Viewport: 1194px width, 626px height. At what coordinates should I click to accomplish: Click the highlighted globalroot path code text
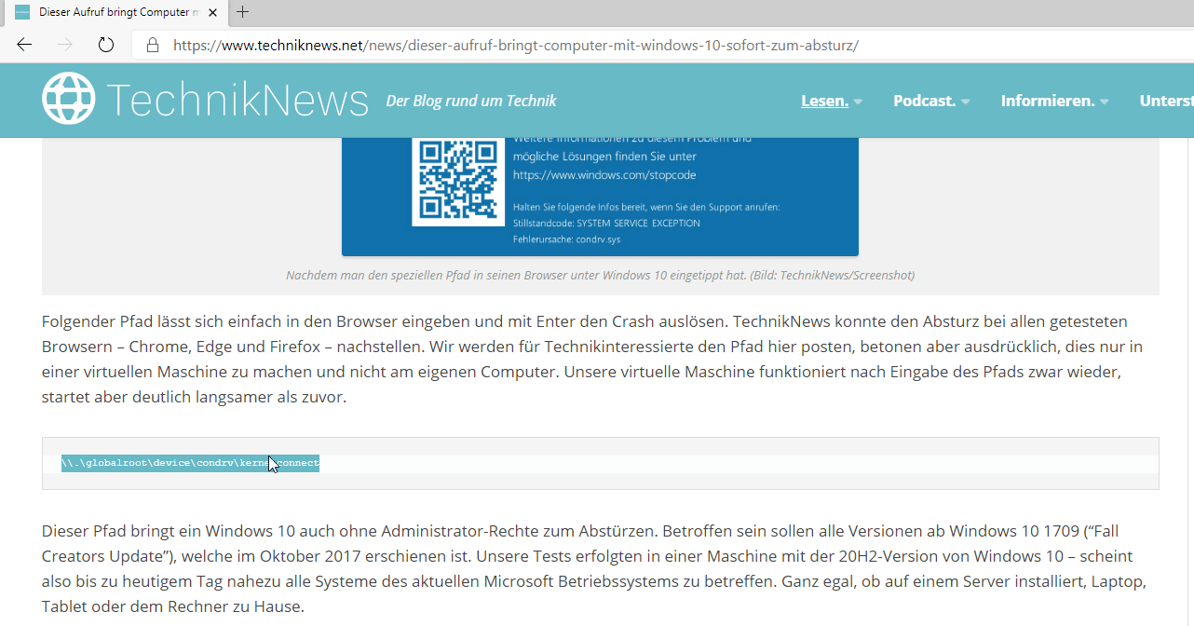pyautogui.click(x=190, y=463)
